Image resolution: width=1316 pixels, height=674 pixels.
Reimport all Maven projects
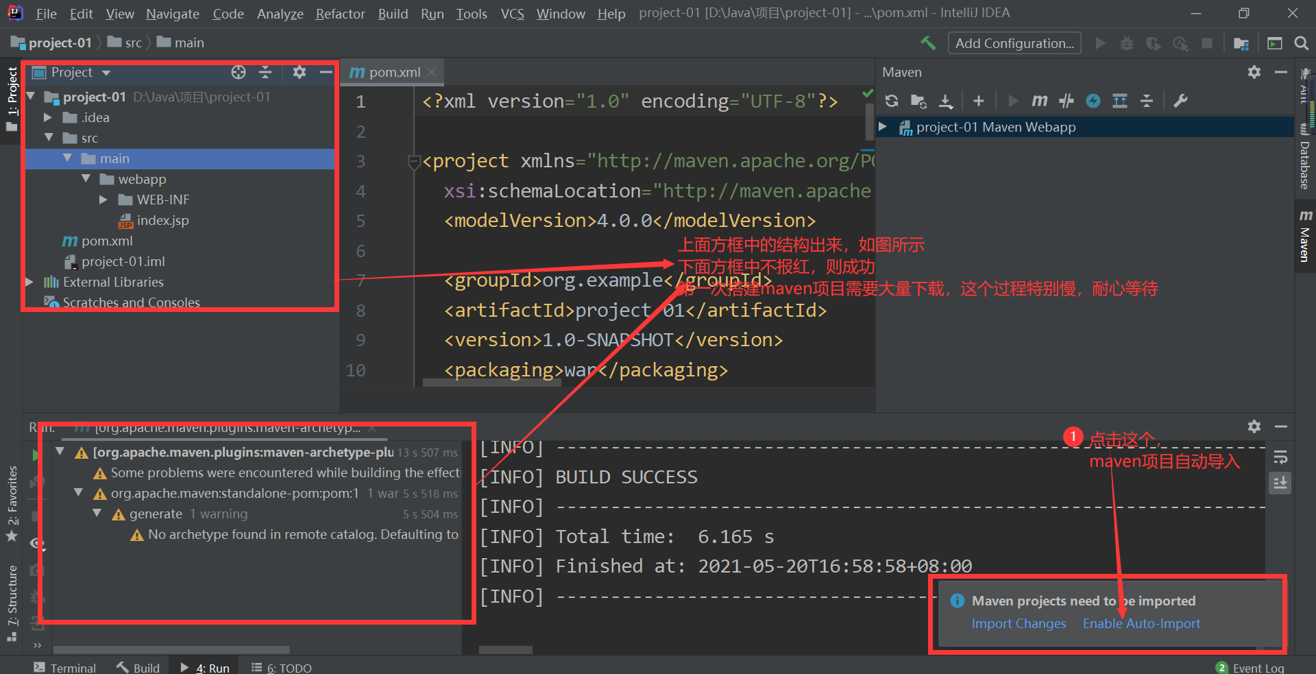(x=892, y=101)
